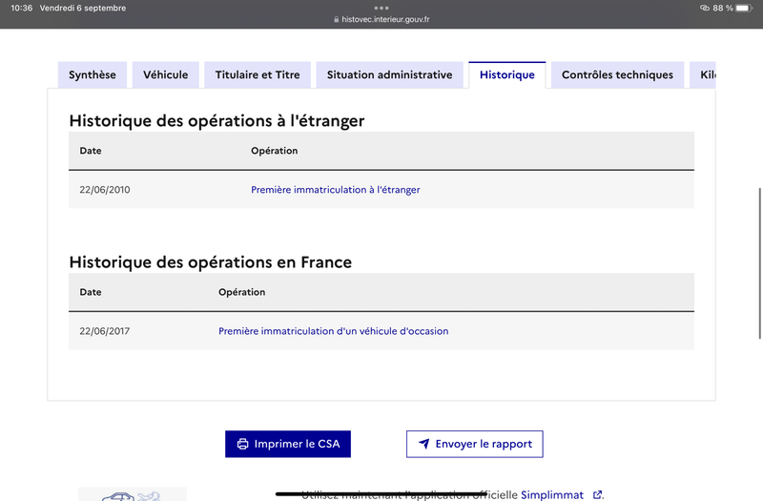This screenshot has height=501, width=763.
Task: Tap the battery icon in status bar
Action: click(744, 8)
